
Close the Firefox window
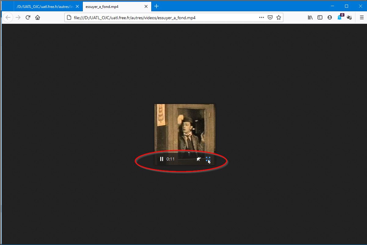360,6
